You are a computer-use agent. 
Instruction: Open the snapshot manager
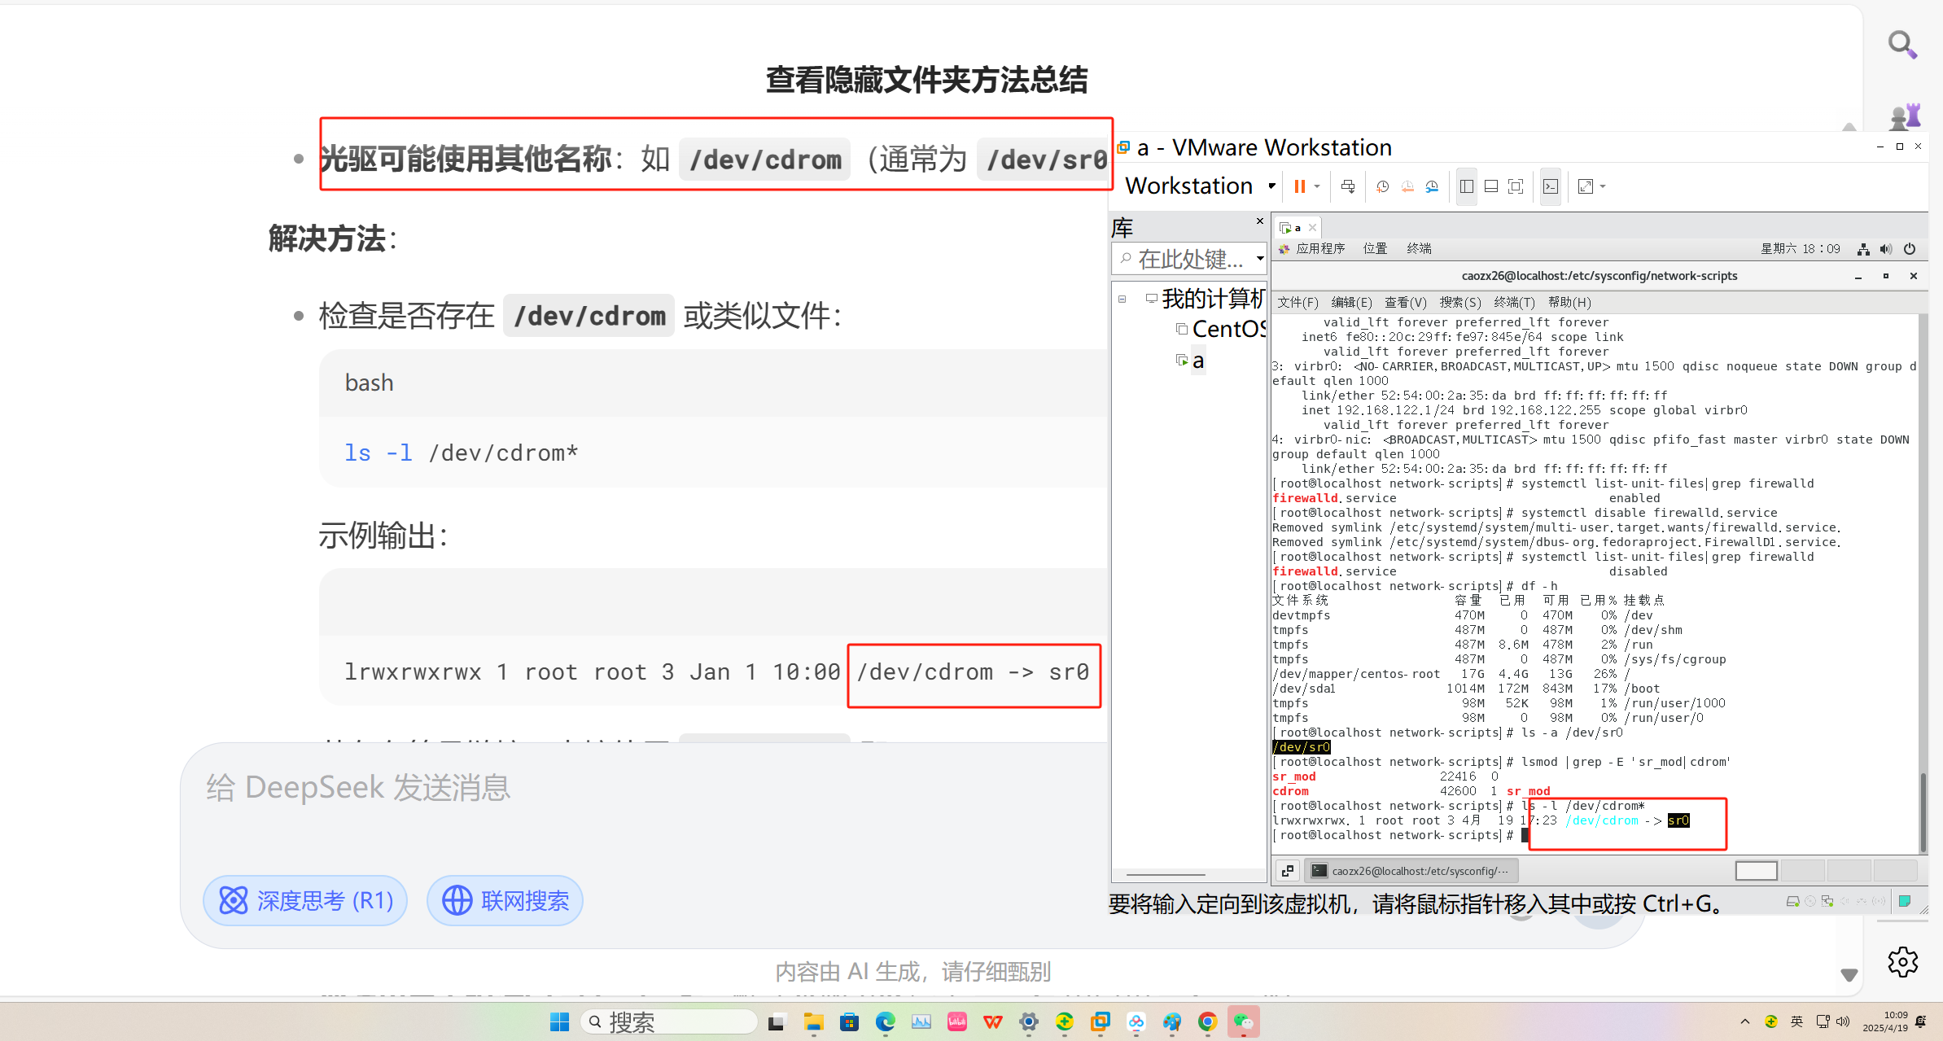pos(1432,186)
